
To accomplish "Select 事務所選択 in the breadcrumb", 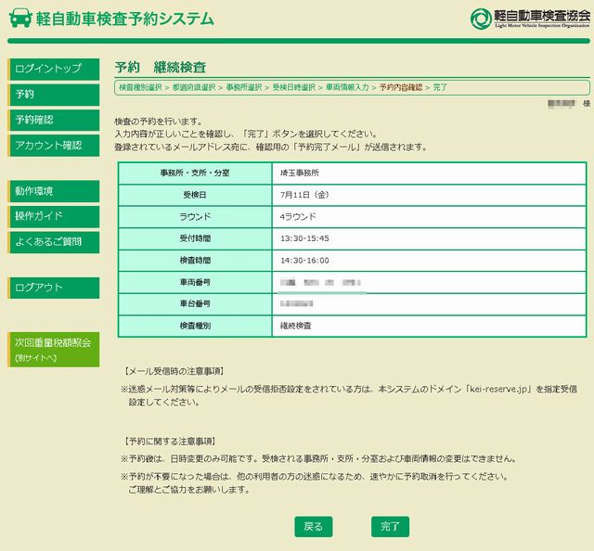I will click(x=244, y=87).
